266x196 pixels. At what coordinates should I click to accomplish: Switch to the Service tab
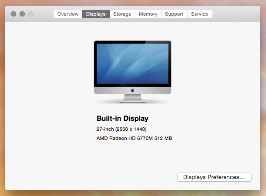pyautogui.click(x=200, y=14)
